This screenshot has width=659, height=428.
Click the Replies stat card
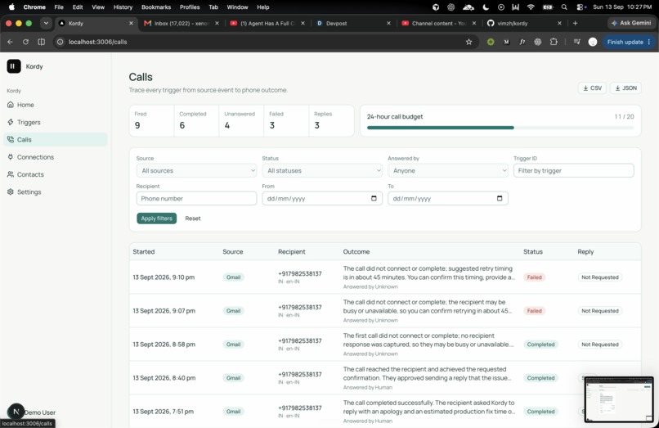[x=331, y=120]
